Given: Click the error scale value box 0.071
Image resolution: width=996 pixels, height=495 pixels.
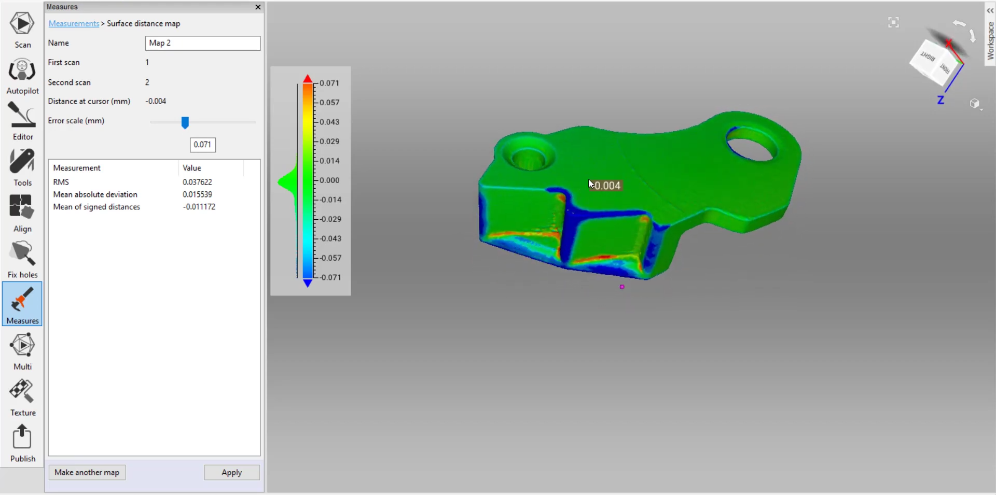Looking at the screenshot, I should [202, 145].
